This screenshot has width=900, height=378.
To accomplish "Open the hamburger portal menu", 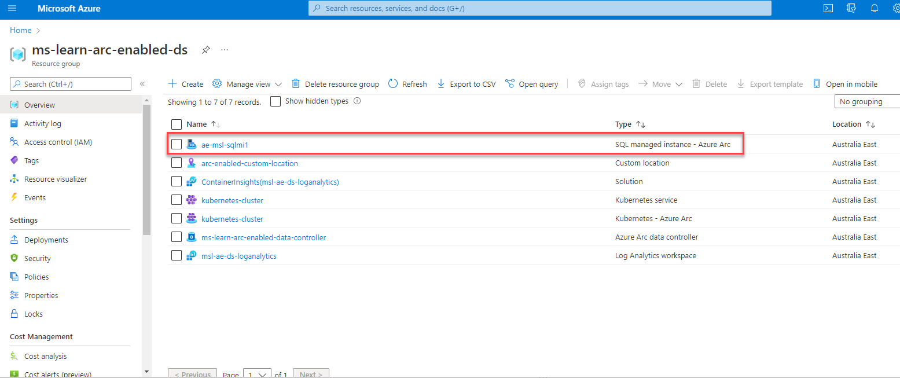I will click(x=13, y=8).
